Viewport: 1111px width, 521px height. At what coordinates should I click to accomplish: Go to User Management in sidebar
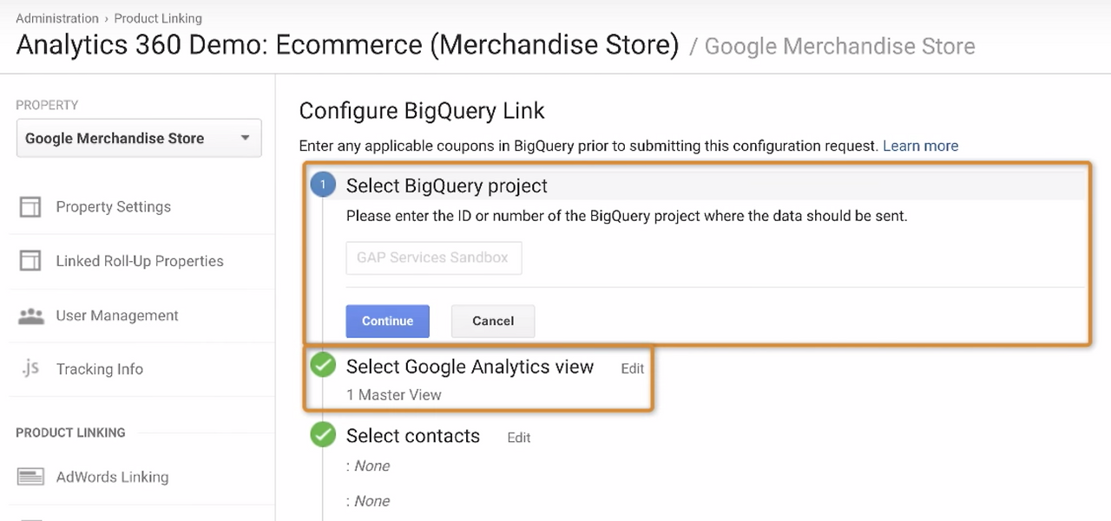[117, 316]
